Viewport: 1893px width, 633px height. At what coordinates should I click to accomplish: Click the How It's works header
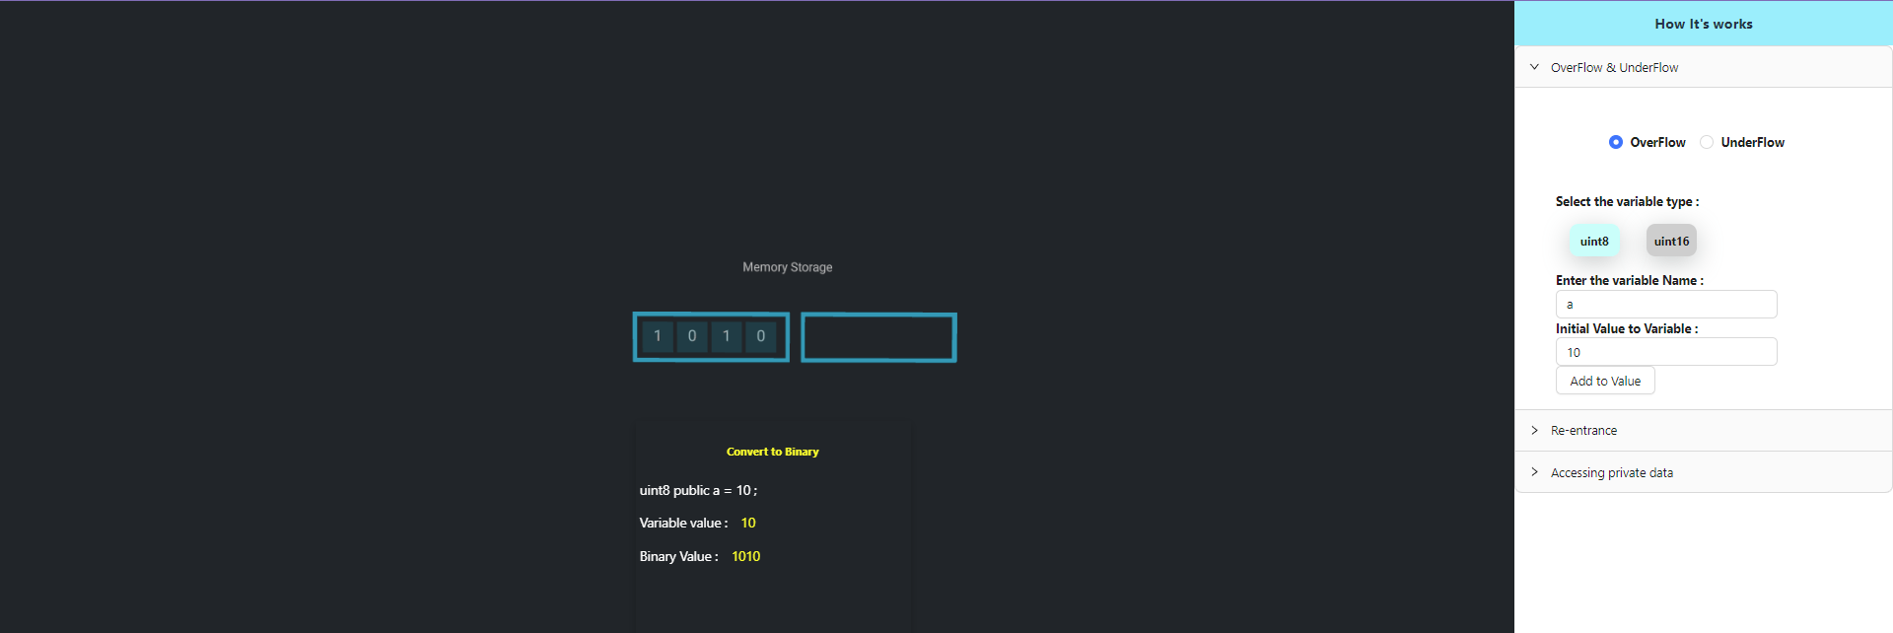click(1704, 24)
